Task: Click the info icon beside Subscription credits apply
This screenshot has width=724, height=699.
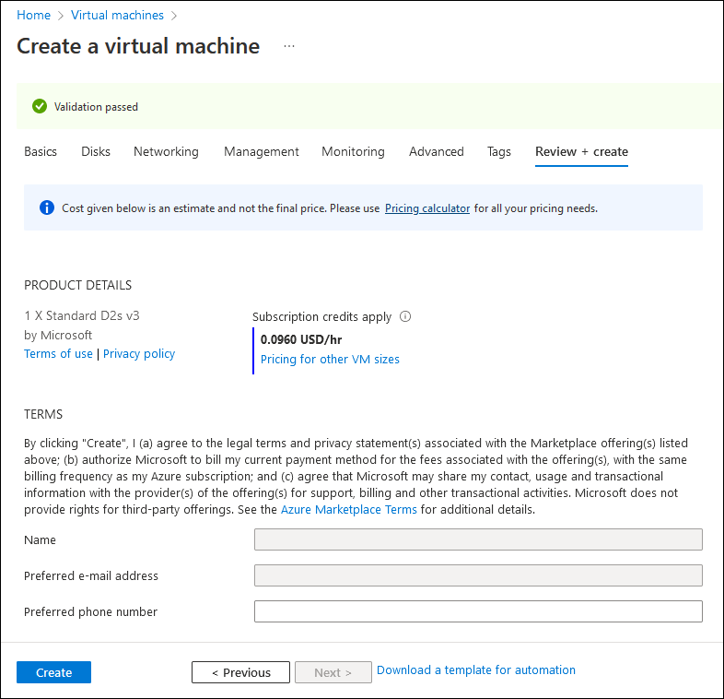Action: click(x=405, y=316)
